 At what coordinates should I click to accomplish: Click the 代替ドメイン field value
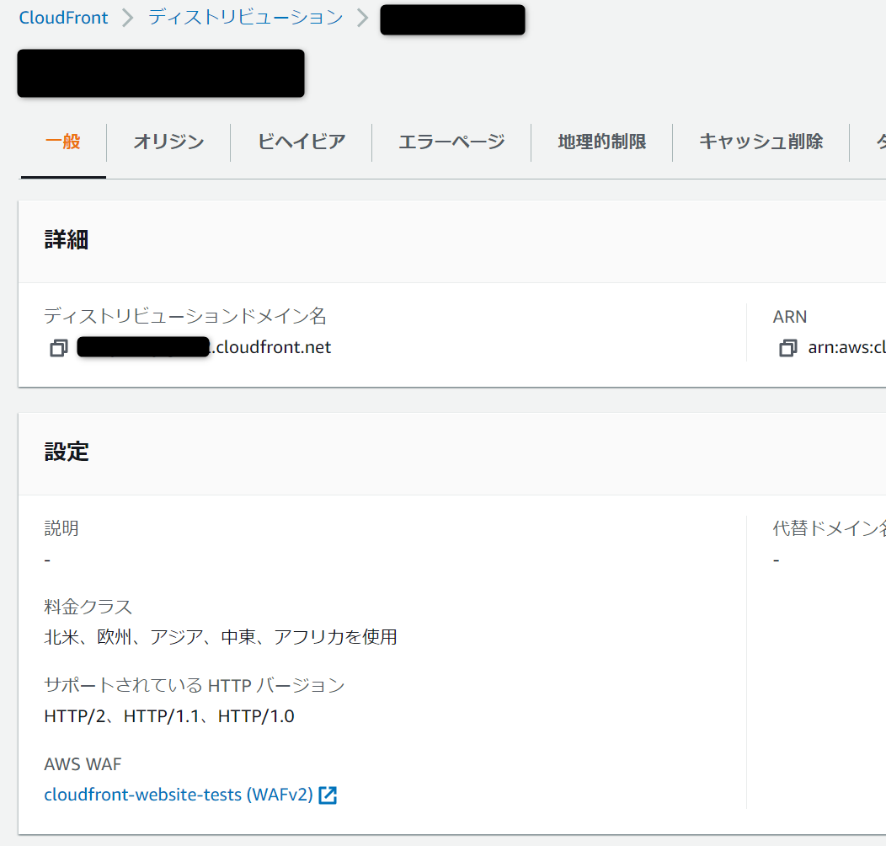[x=776, y=559]
